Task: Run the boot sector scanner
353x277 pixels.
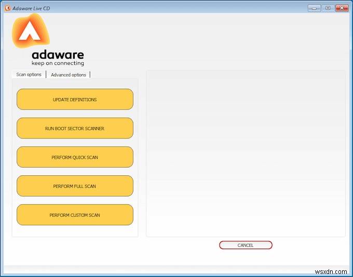Action: point(75,128)
